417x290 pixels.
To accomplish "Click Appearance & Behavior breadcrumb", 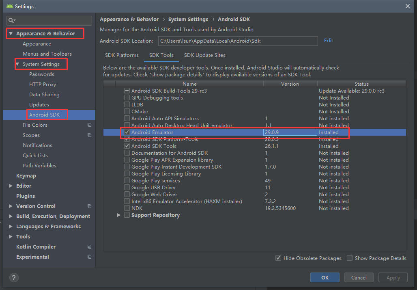I will click(x=129, y=19).
